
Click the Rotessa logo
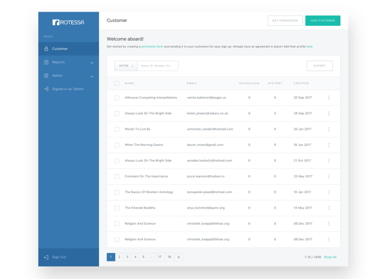pos(69,22)
